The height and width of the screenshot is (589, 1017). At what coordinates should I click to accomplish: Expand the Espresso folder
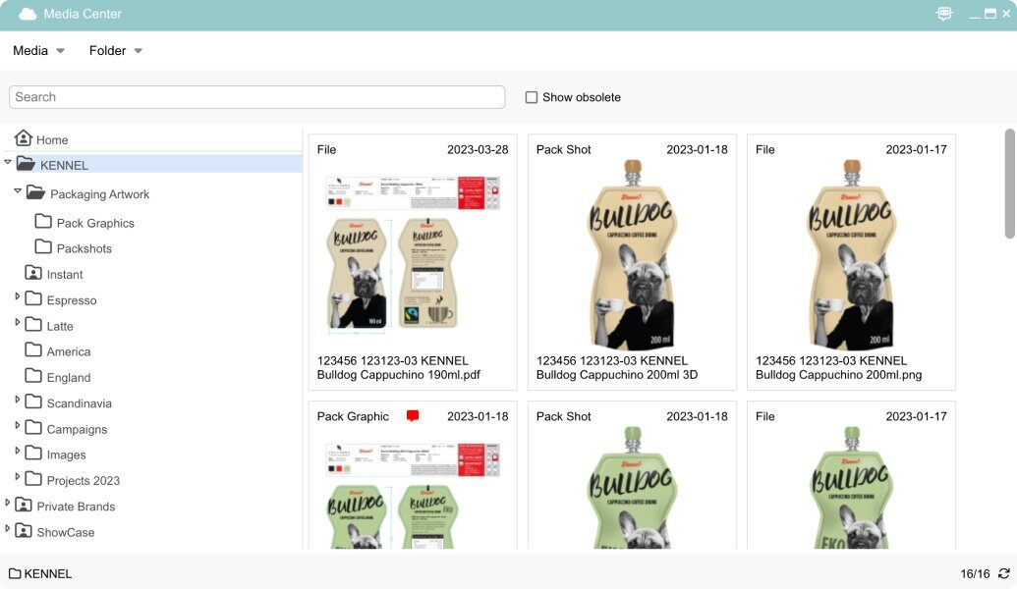pyautogui.click(x=18, y=296)
